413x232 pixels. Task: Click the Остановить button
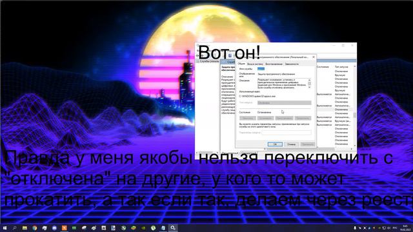[265, 119]
